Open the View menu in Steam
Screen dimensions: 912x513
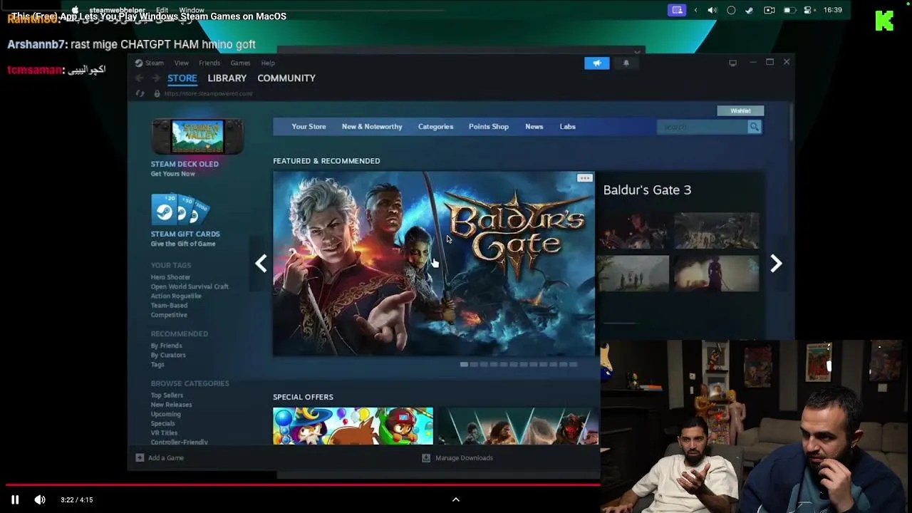pyautogui.click(x=182, y=63)
